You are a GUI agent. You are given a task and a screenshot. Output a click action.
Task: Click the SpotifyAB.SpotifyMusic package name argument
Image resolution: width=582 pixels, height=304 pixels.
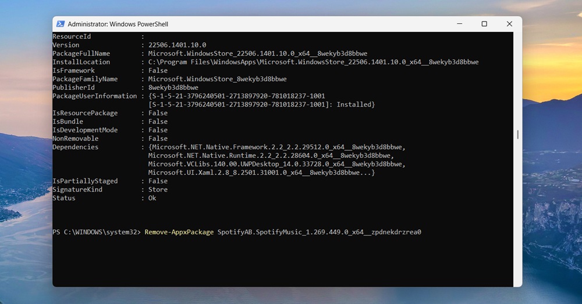(319, 232)
